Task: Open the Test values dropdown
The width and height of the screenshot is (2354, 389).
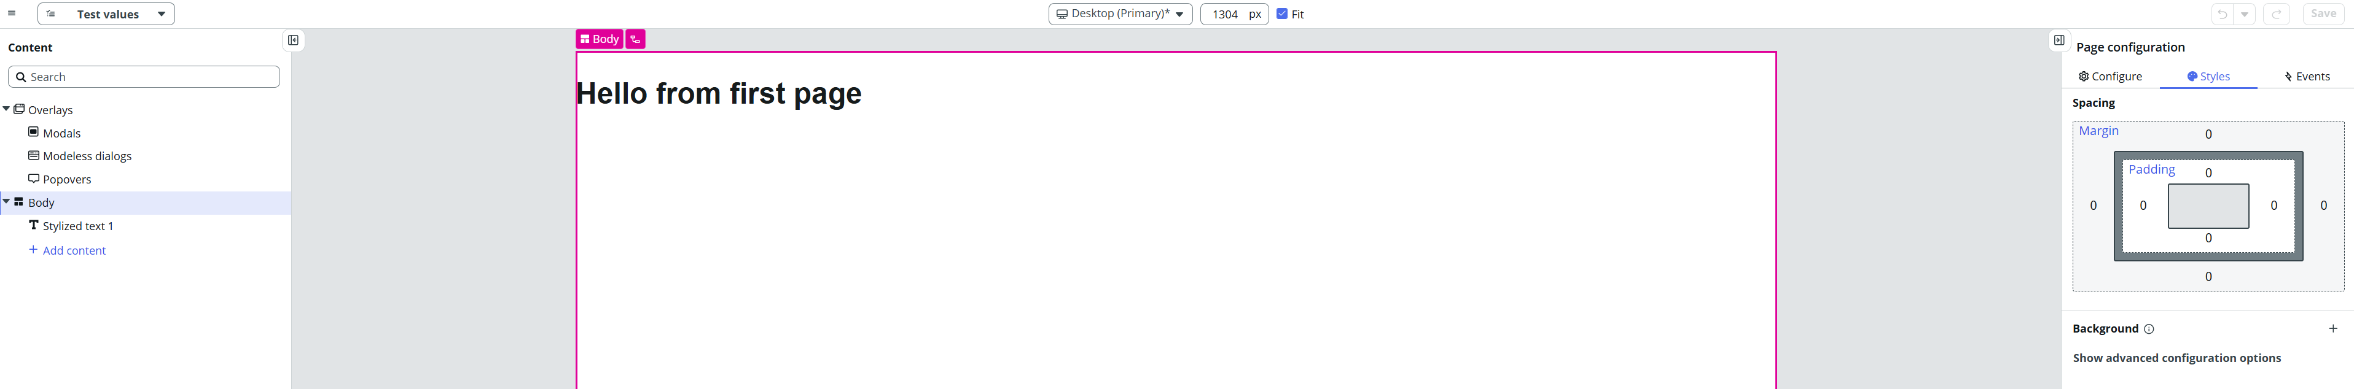Action: coord(106,13)
